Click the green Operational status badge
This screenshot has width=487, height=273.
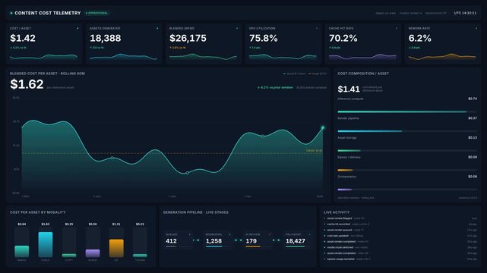pos(97,13)
